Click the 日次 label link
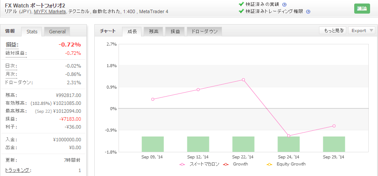The image size is (378, 176). tap(11, 66)
